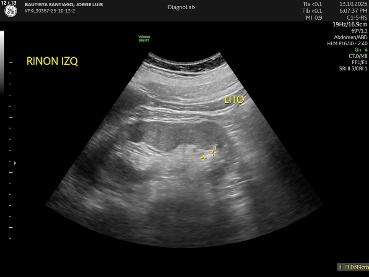Click the green Voluson SWIFT logo
This screenshot has width=369, height=277.
tap(144, 39)
